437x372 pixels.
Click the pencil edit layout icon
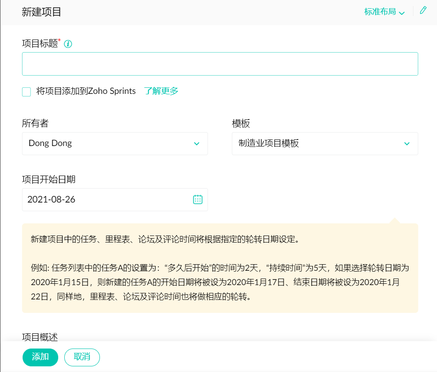click(x=423, y=11)
